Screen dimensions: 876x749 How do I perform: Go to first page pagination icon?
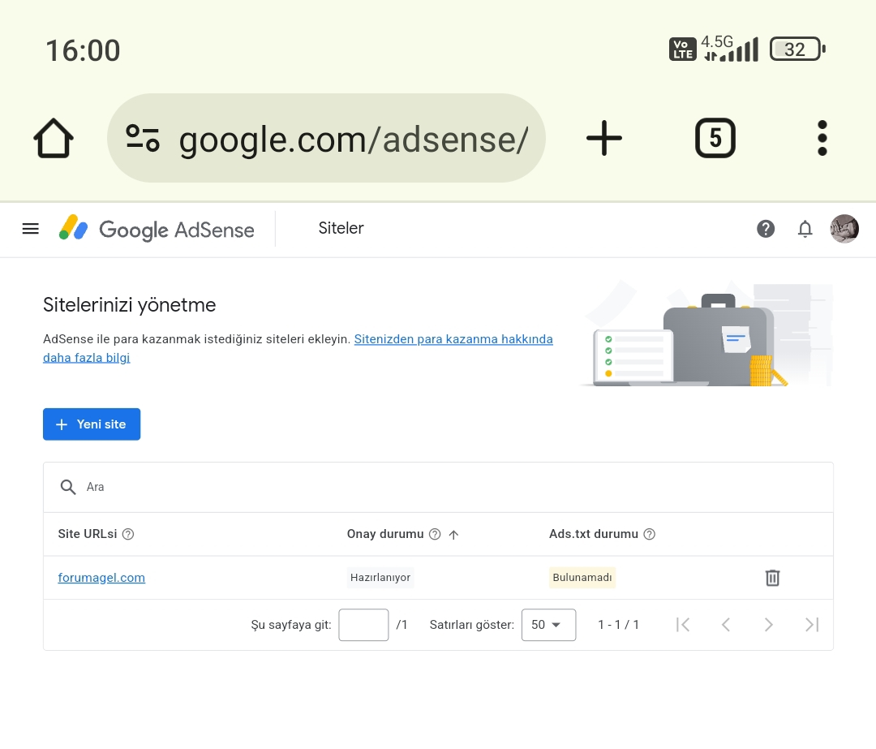(683, 625)
